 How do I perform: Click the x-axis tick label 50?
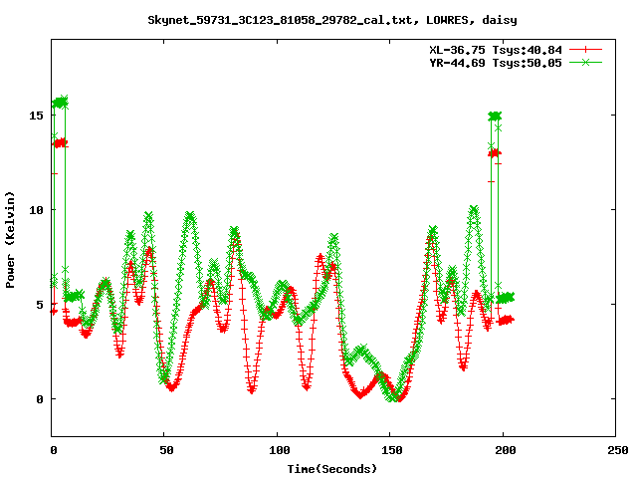coord(166,450)
